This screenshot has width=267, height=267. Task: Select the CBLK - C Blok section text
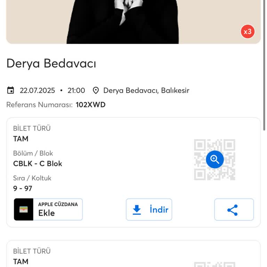click(38, 163)
